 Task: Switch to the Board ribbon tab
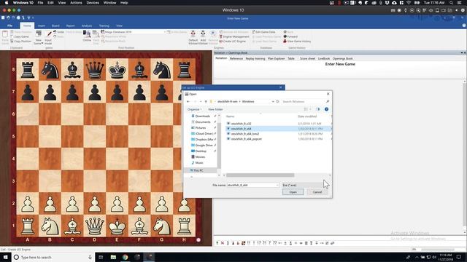pyautogui.click(x=55, y=26)
